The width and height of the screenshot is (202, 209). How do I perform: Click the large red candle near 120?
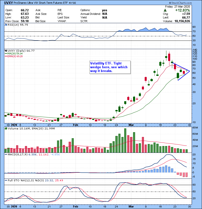(x=169, y=57)
